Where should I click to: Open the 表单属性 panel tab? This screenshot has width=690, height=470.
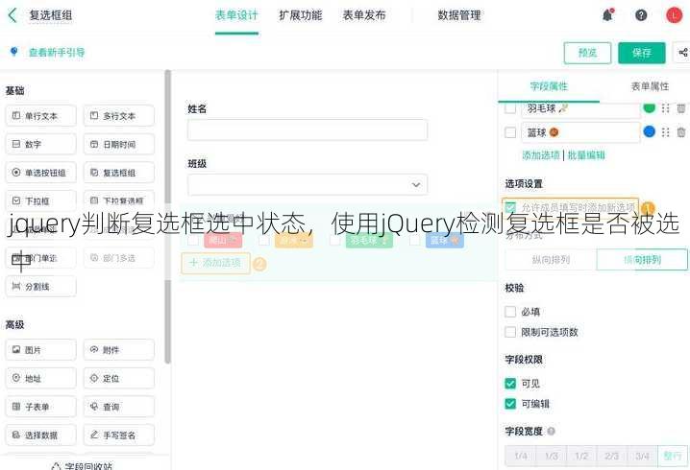650,86
